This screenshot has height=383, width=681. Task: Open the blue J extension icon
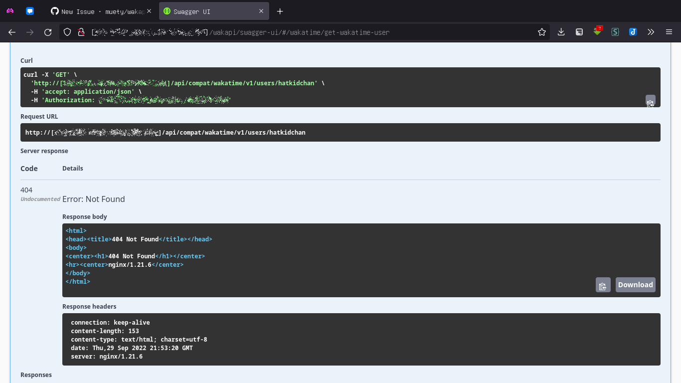click(x=633, y=31)
